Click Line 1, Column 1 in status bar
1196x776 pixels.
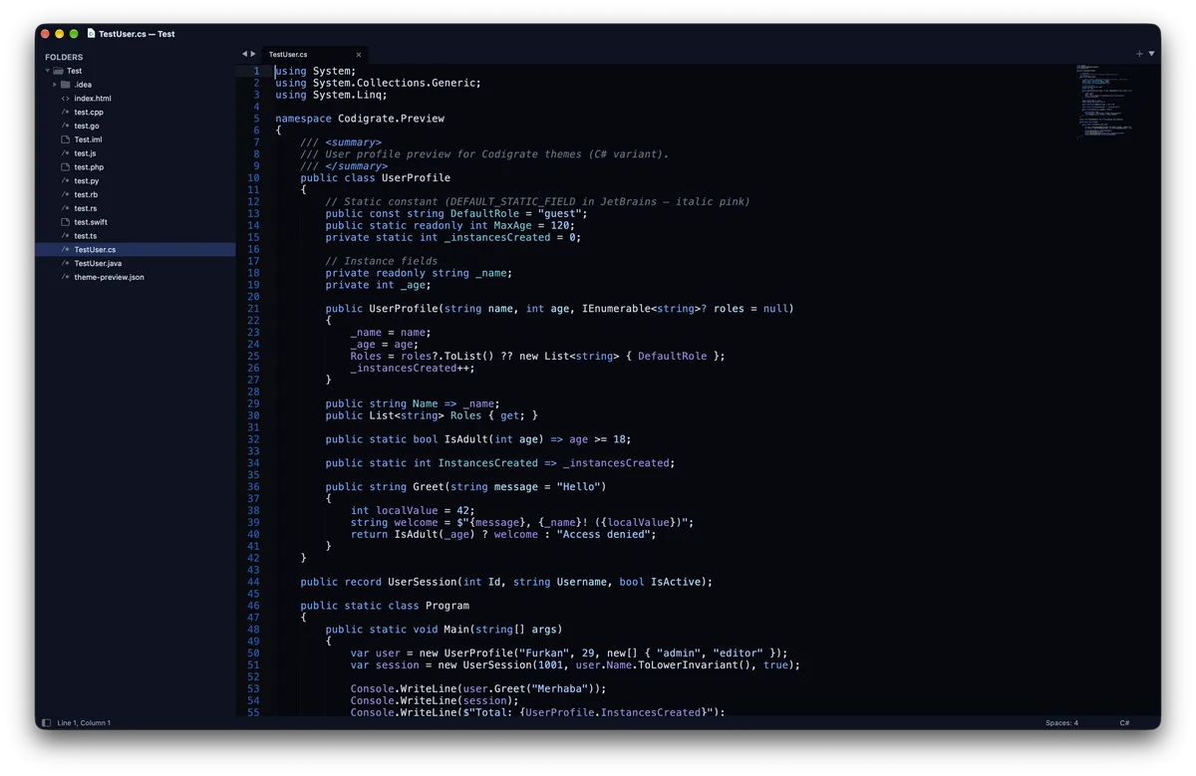coord(84,723)
